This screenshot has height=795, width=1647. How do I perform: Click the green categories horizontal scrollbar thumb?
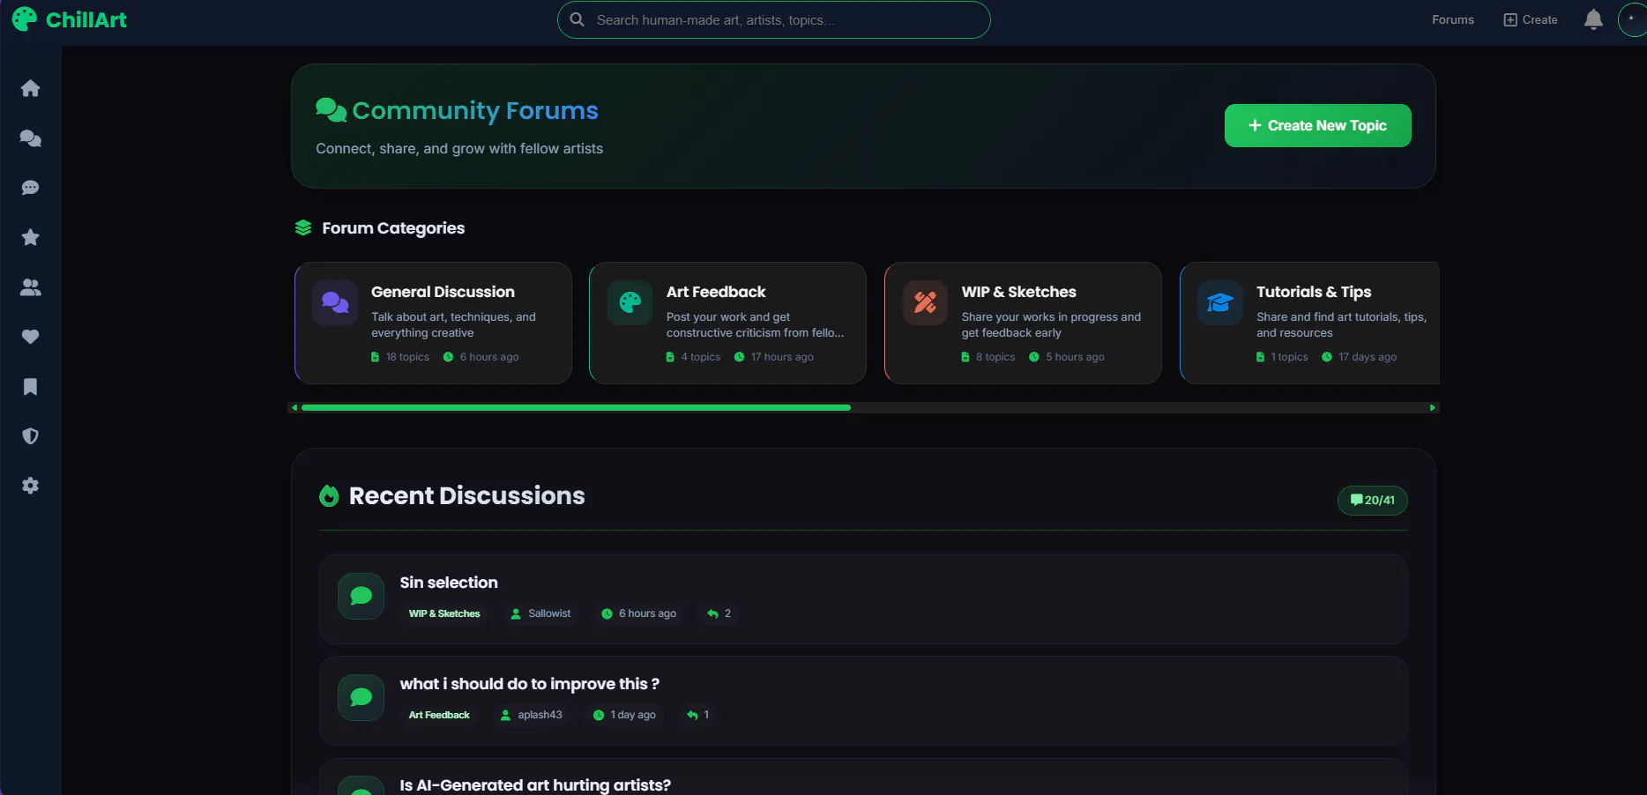(576, 408)
